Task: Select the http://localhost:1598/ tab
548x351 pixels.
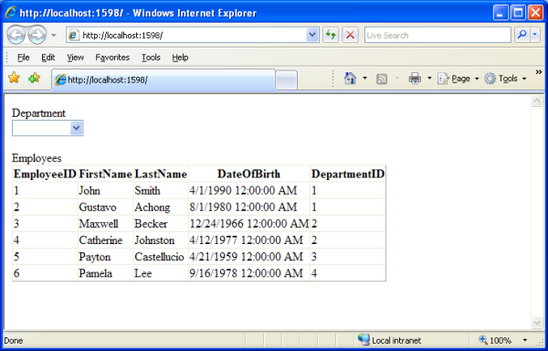Action: (163, 80)
